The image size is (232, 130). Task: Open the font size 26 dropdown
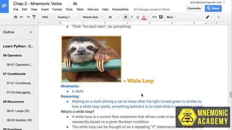114,17
